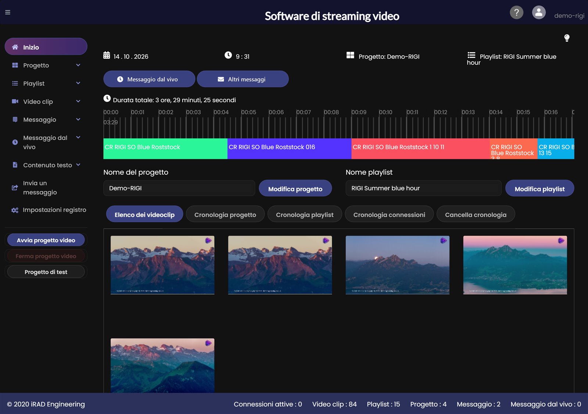Image resolution: width=588 pixels, height=414 pixels.
Task: Switch to Cronologia connessioni tab
Action: [x=389, y=214]
